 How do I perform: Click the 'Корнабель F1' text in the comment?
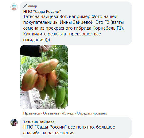point(108,28)
